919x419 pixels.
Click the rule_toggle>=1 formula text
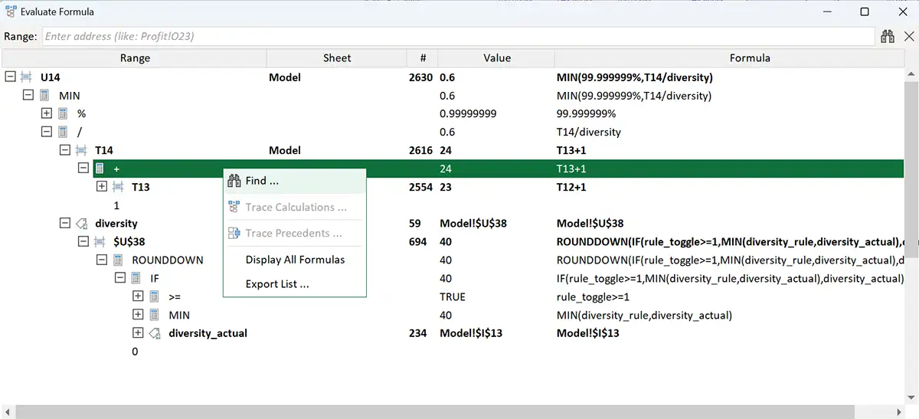593,296
